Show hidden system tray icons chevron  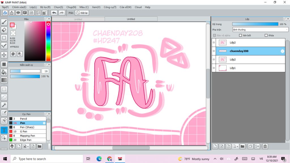pos(215,159)
